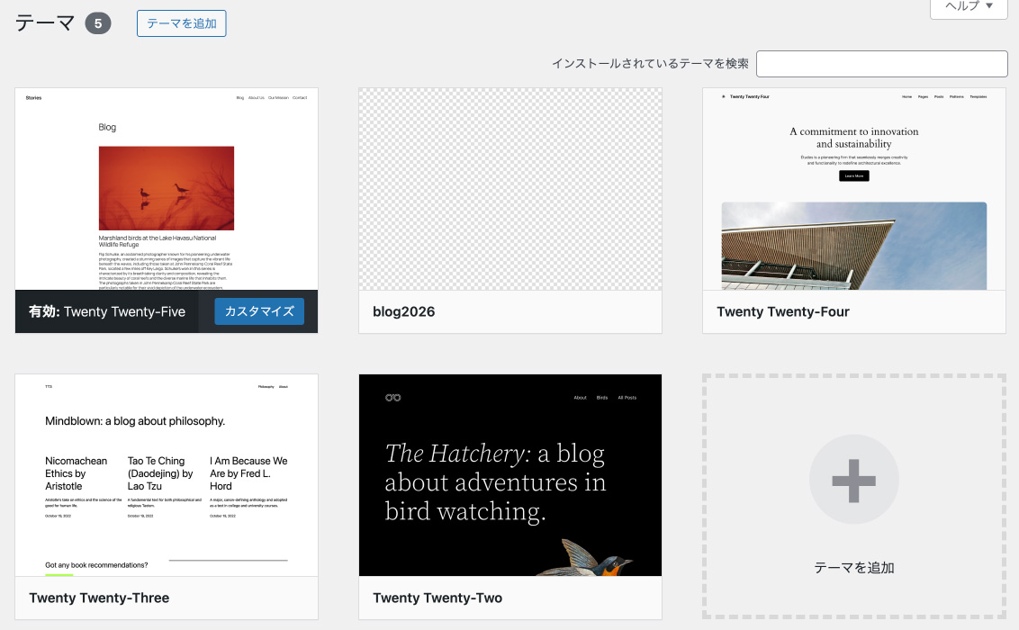The width and height of the screenshot is (1019, 630).
Task: Open the ヘルプ dropdown
Action: [968, 6]
